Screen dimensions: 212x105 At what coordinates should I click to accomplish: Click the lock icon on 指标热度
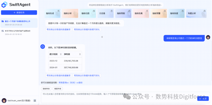coord(183,11)
